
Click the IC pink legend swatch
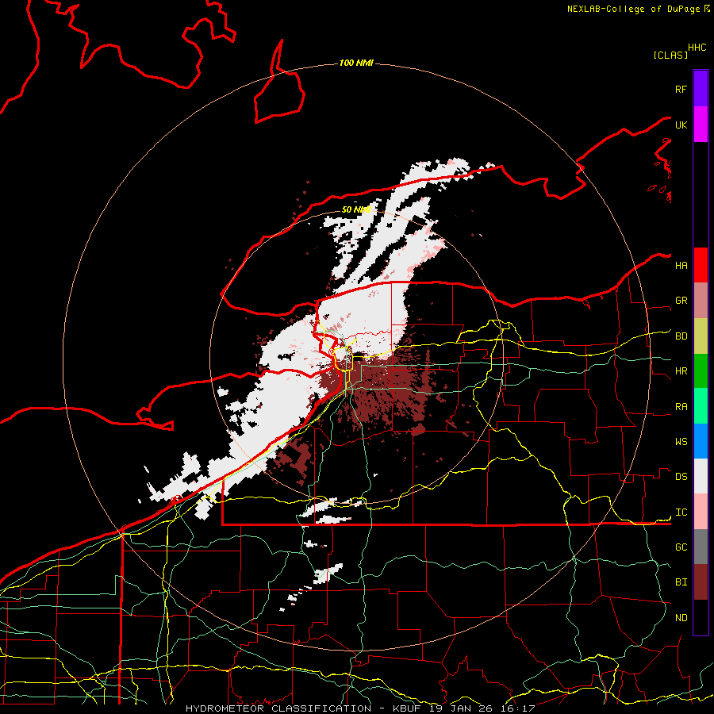coord(701,512)
